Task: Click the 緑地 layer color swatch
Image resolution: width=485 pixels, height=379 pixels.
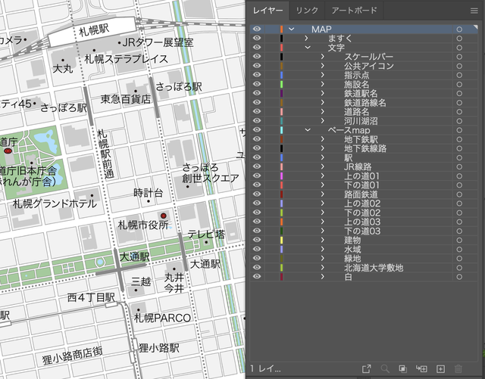Action: click(x=281, y=258)
